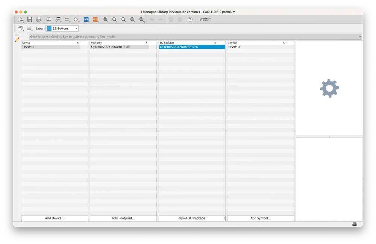Click the Print icon in toolbar
Viewport: 376px width, 244px height.
[38, 20]
